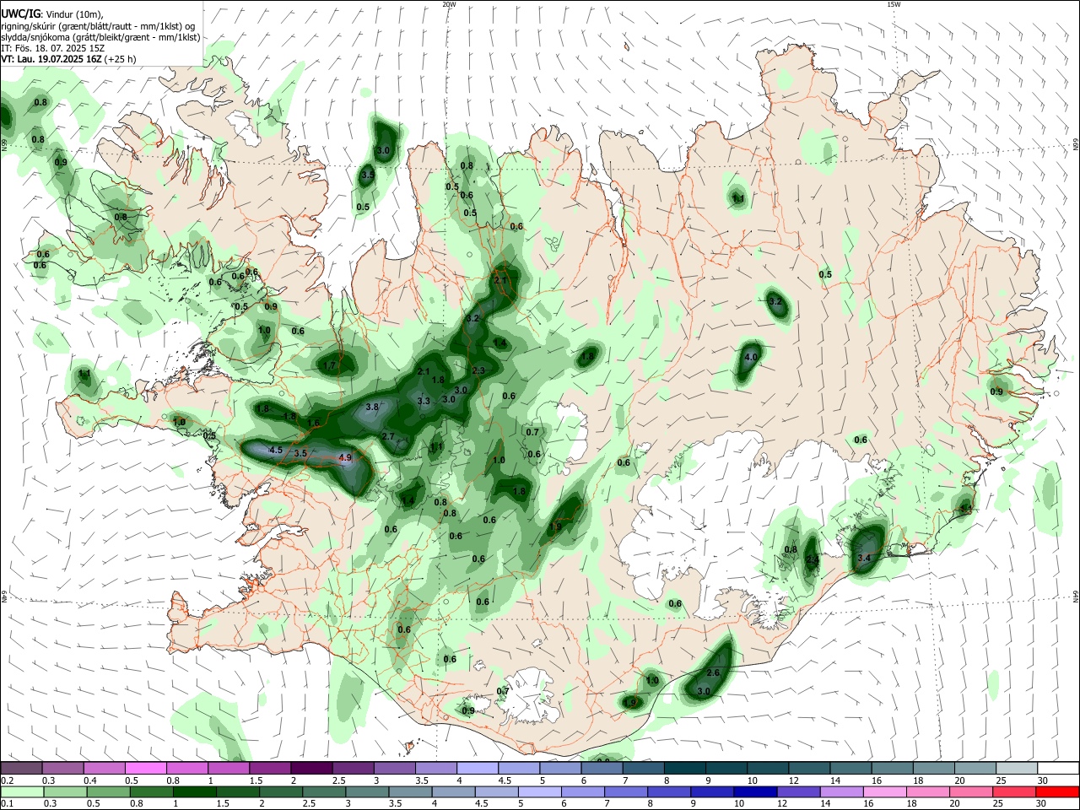Select light grey 25–30 snow swatch
This screenshot has height=810, width=1080.
pos(1017,768)
